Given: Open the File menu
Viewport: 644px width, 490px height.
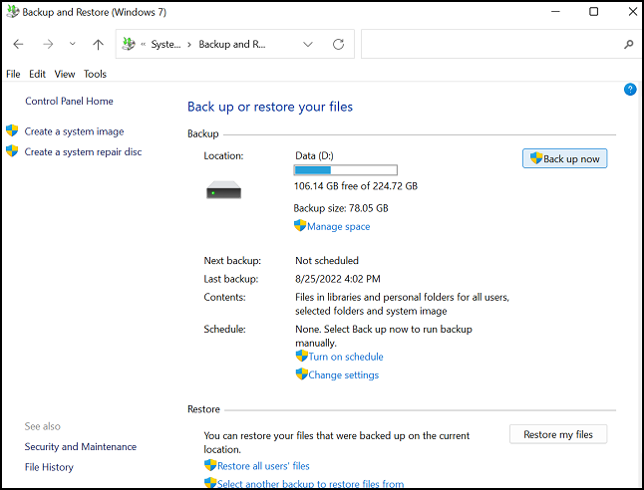Looking at the screenshot, I should [13, 74].
